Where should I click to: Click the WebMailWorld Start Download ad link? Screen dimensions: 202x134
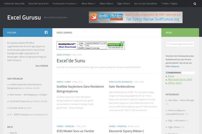coord(67,47)
